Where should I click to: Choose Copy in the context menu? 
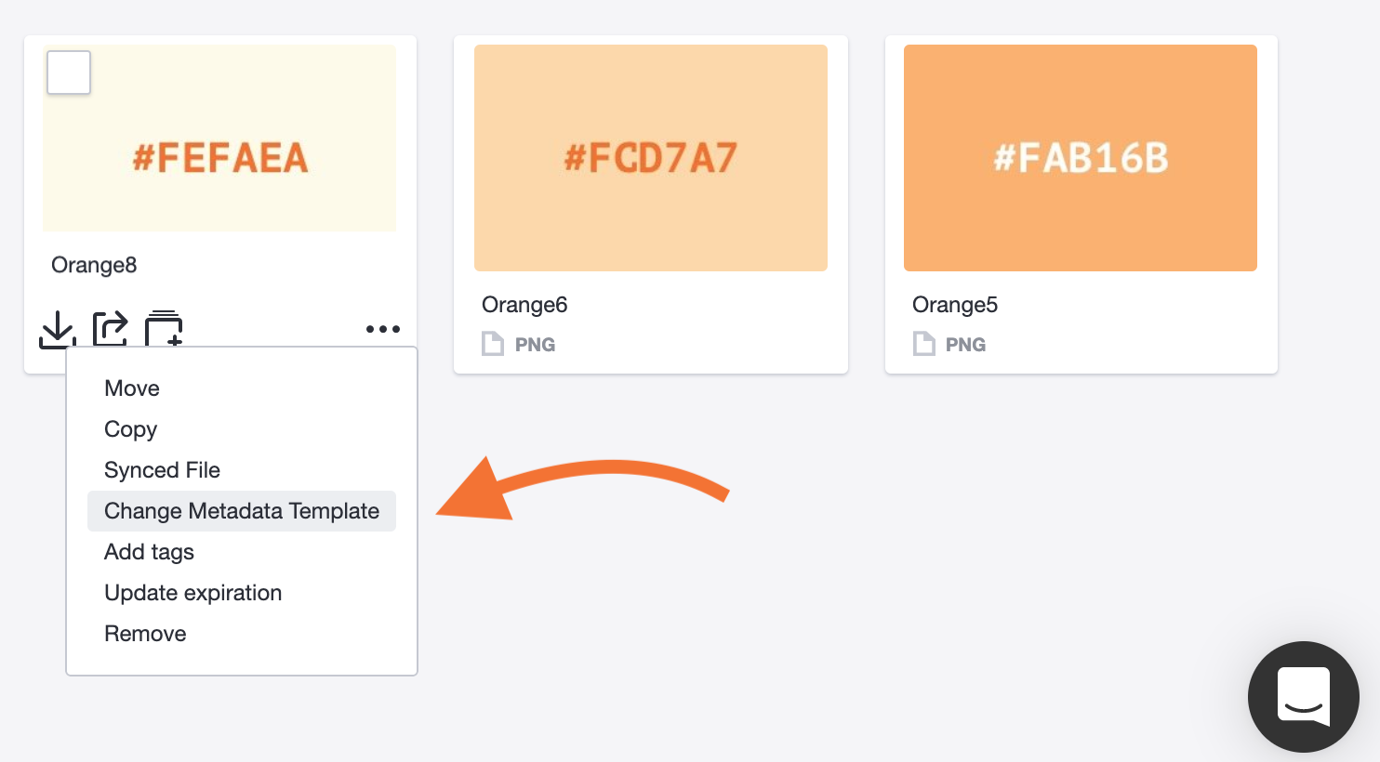(130, 429)
